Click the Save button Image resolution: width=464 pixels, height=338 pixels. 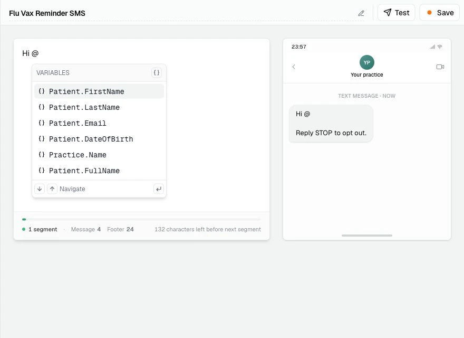point(439,13)
